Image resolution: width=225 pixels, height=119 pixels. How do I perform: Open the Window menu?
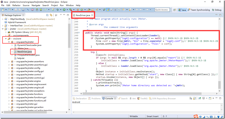coord(70,5)
